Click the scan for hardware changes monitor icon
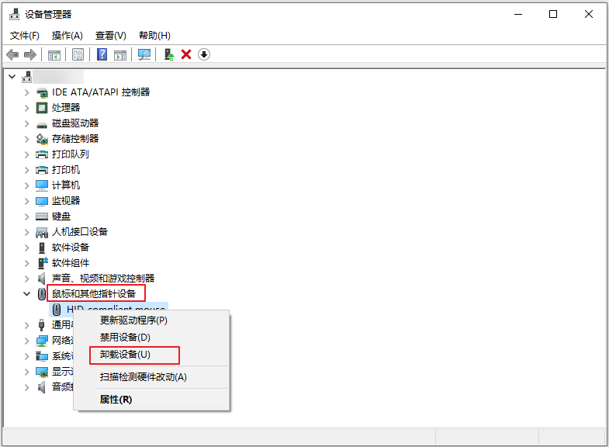The width and height of the screenshot is (609, 447). point(144,55)
